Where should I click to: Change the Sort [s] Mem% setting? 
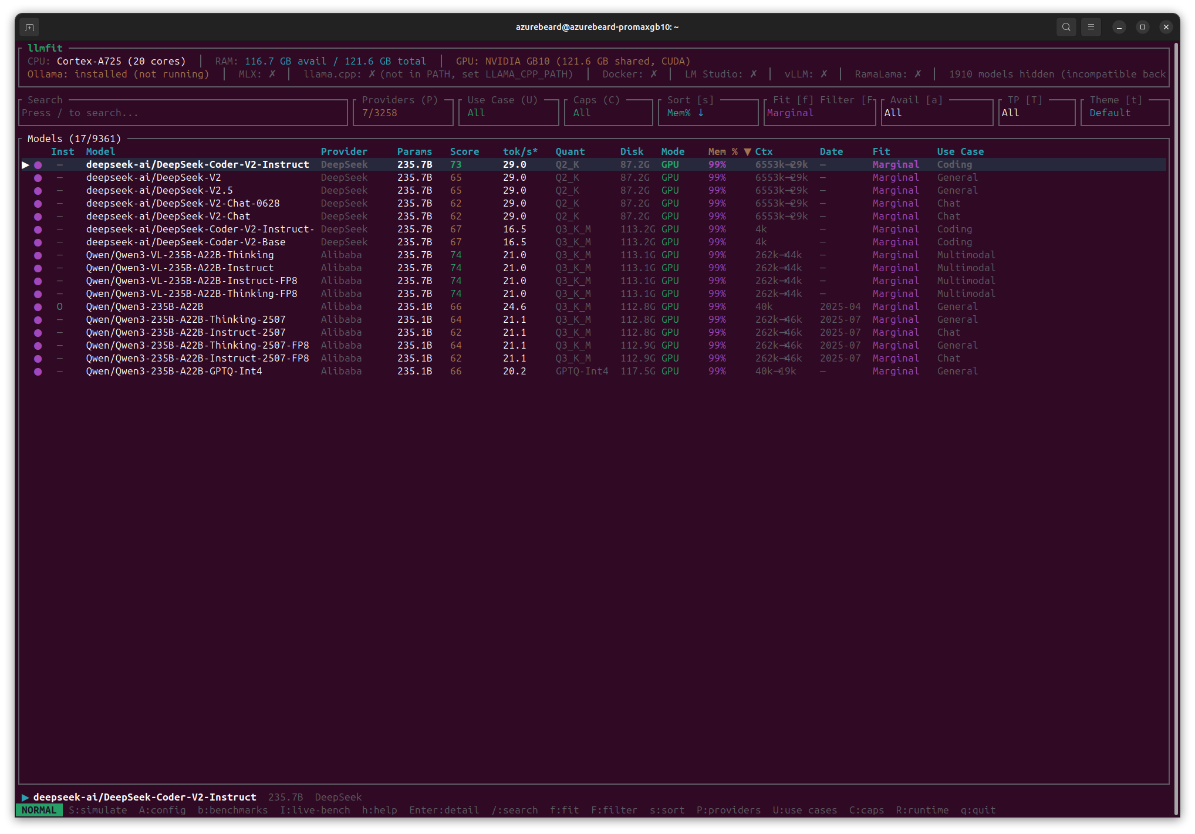pyautogui.click(x=708, y=113)
